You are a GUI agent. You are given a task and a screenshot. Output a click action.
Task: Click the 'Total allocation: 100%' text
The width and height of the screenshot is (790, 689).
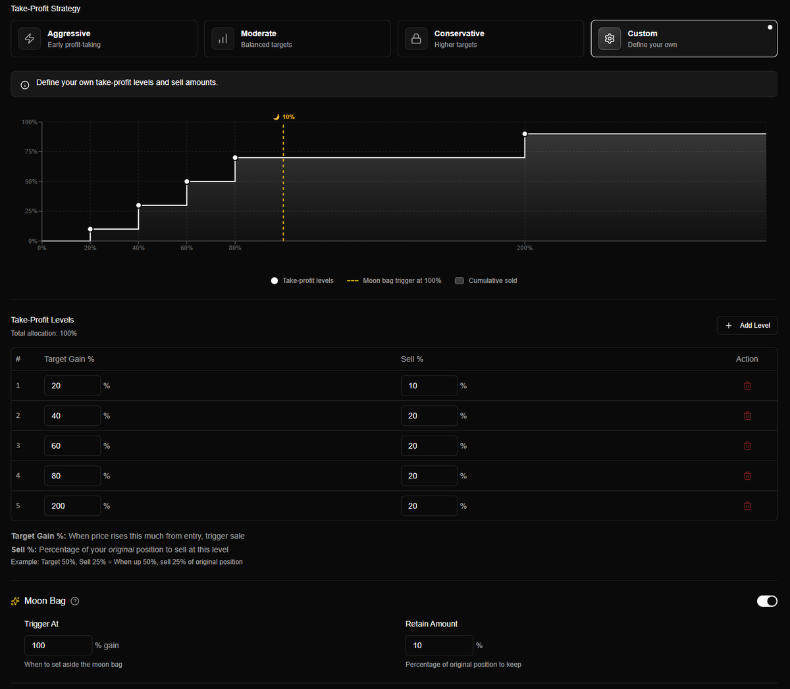click(43, 334)
